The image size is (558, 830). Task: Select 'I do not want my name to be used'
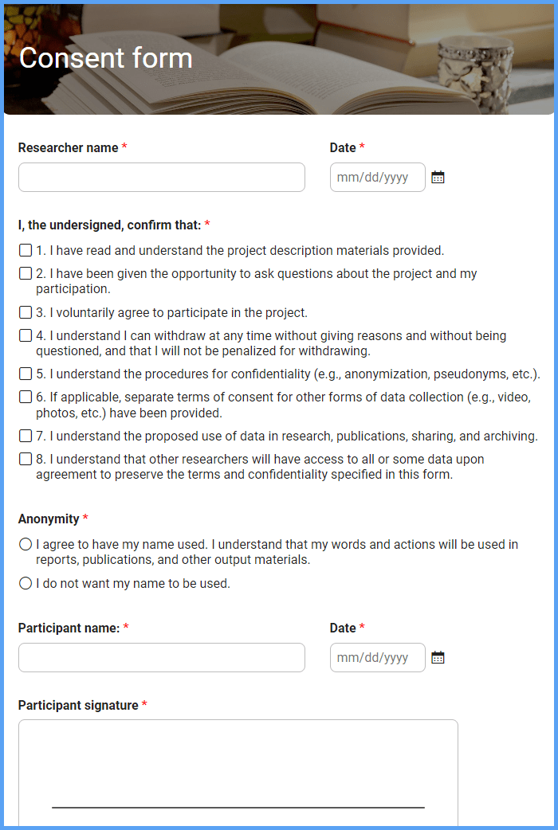click(26, 583)
